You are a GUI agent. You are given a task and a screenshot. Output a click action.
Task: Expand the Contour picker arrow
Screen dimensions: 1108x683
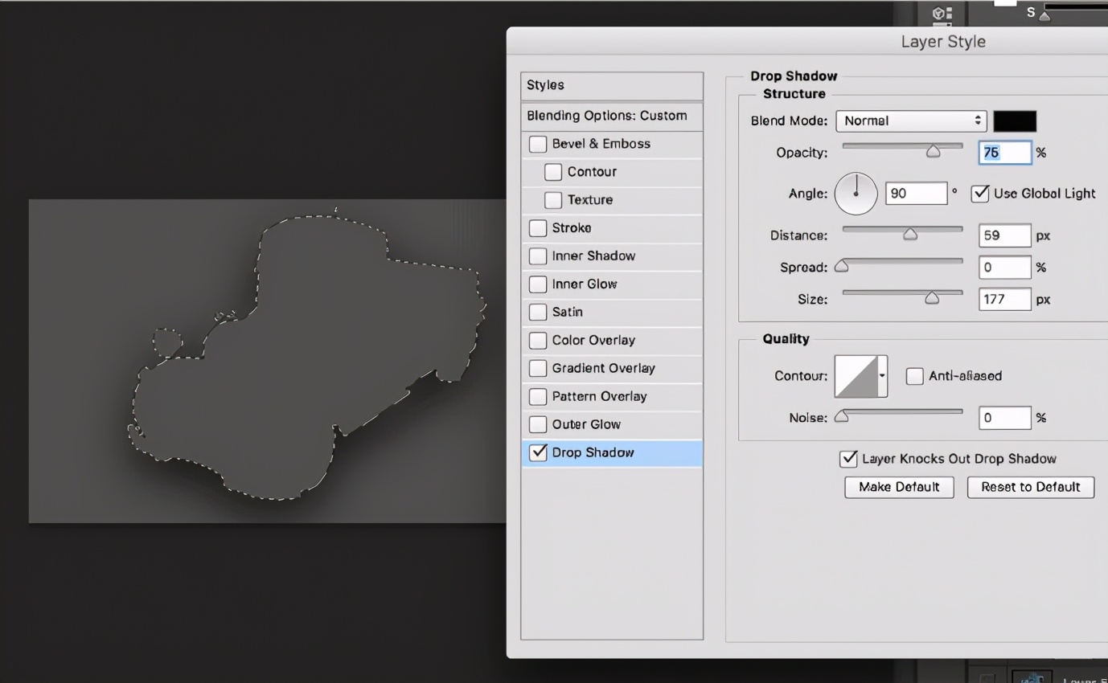(x=882, y=376)
